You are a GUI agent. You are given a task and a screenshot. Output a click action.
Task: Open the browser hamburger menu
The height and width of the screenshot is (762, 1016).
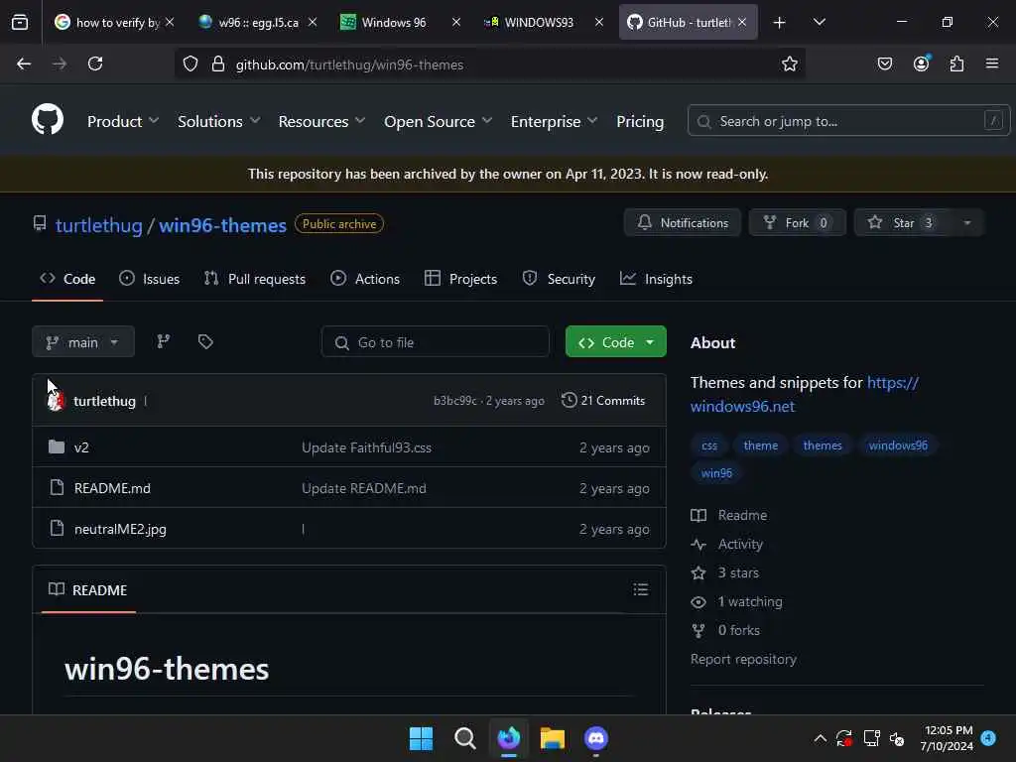[992, 63]
